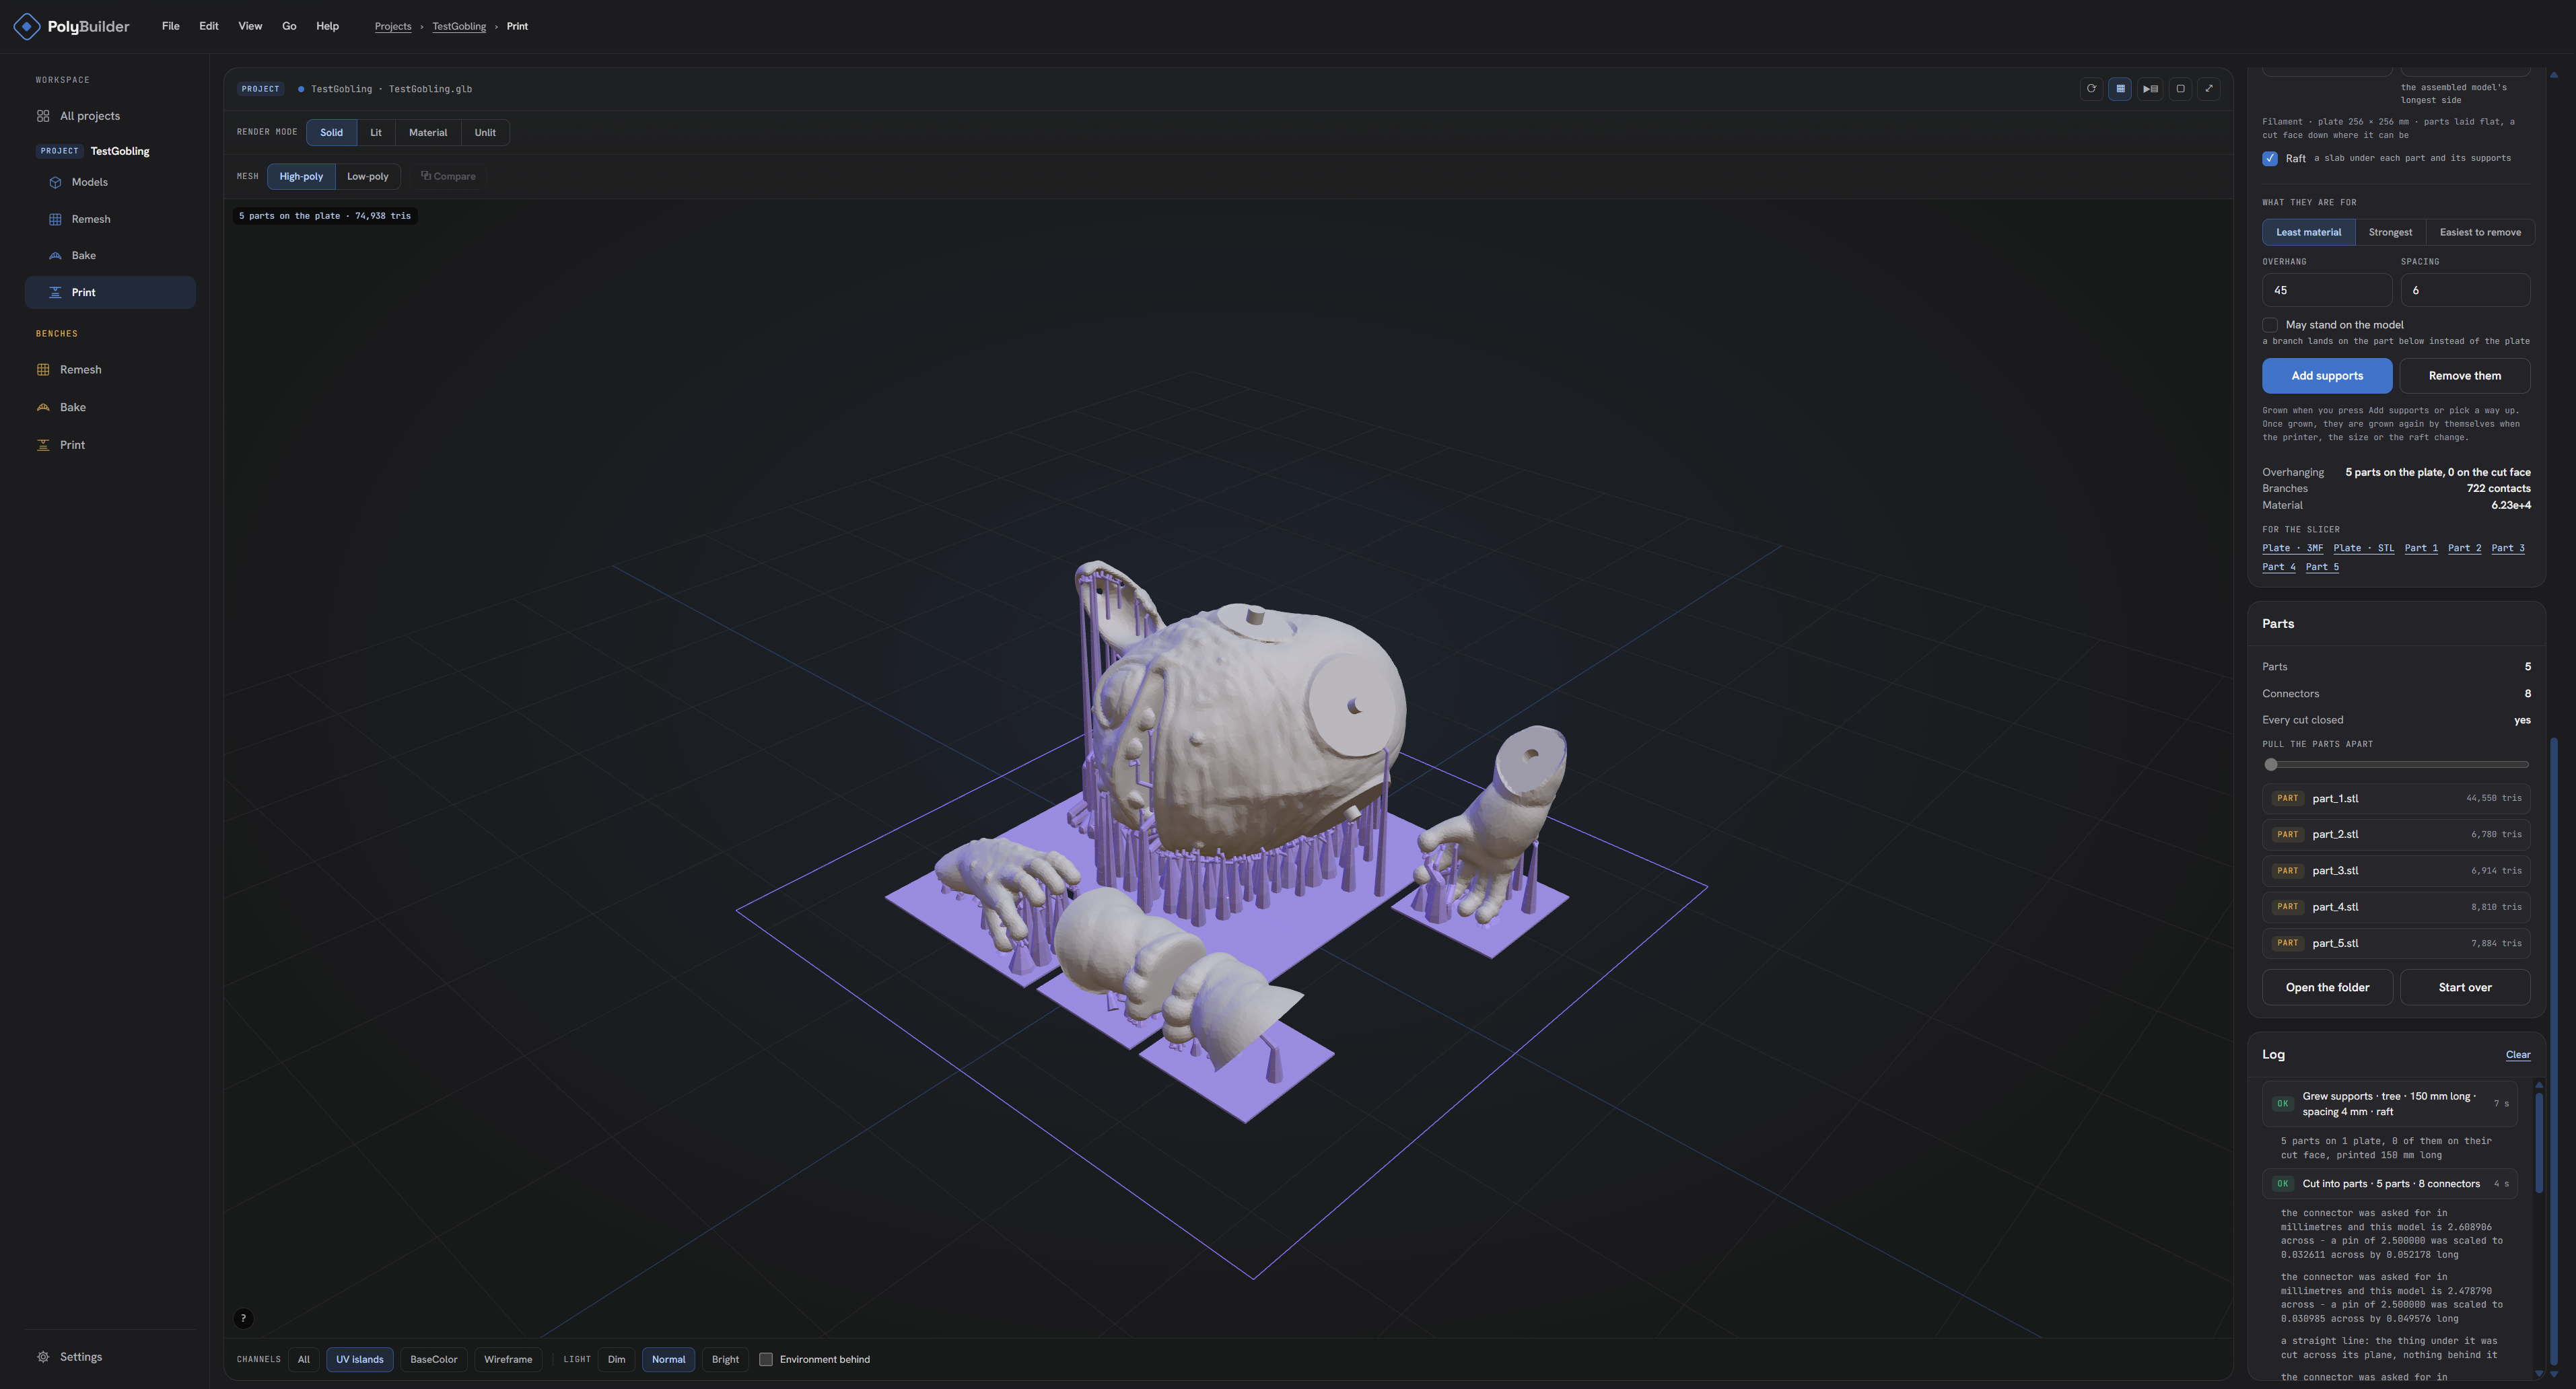
Task: Click the Print bench icon
Action: point(43,445)
